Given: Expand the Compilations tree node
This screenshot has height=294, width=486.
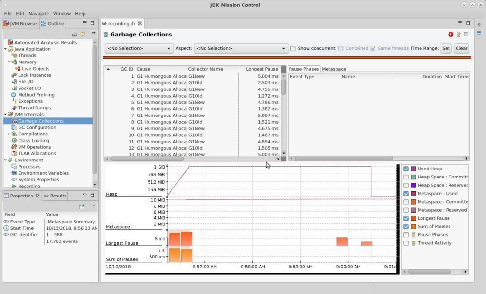Looking at the screenshot, I should (9, 134).
